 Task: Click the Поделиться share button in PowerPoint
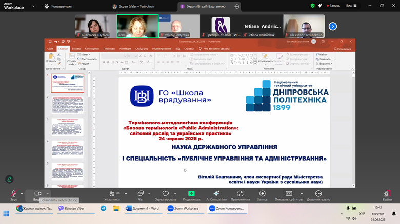tap(343, 49)
